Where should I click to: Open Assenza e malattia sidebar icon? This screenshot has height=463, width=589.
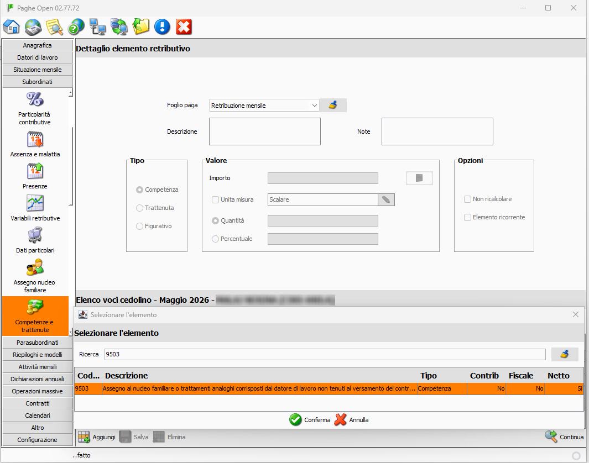coord(35,140)
